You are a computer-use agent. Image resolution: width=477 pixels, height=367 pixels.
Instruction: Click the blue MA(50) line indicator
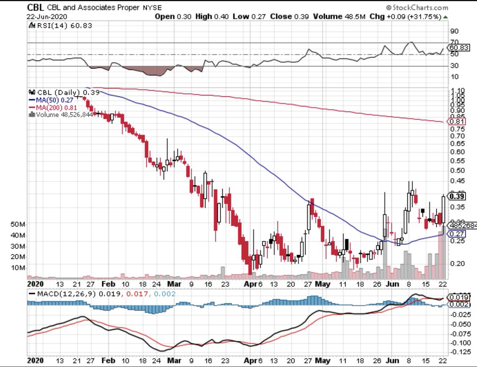33,99
